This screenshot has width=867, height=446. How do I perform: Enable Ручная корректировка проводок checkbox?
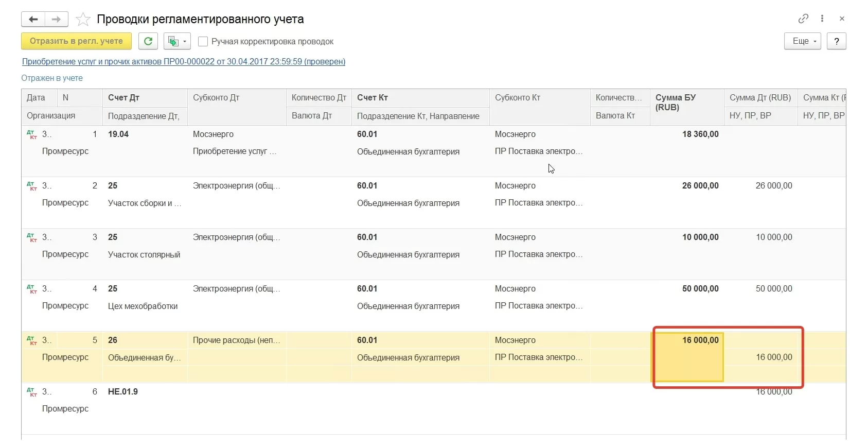click(x=203, y=42)
